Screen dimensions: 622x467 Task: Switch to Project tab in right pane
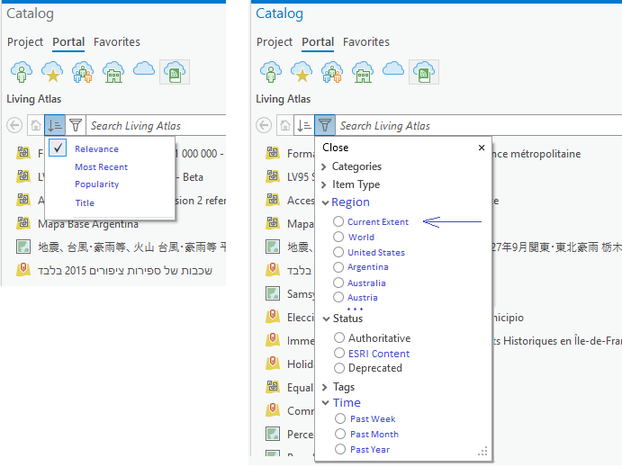tap(275, 41)
